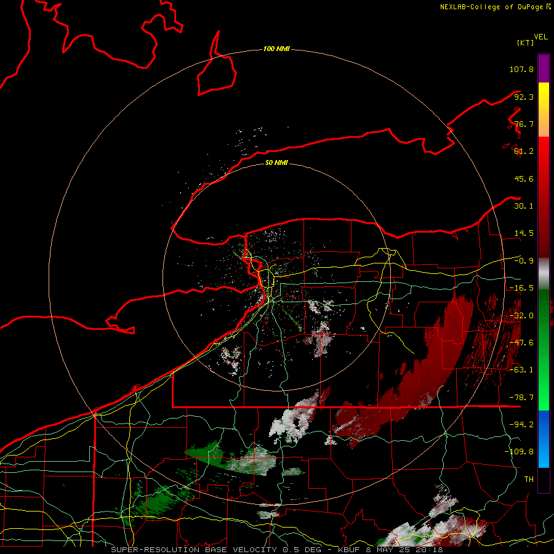Pick the blue segment of the velocity scale

click(x=544, y=439)
